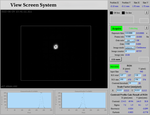
Task: Select the Exposure time input field
Action: point(130,33)
